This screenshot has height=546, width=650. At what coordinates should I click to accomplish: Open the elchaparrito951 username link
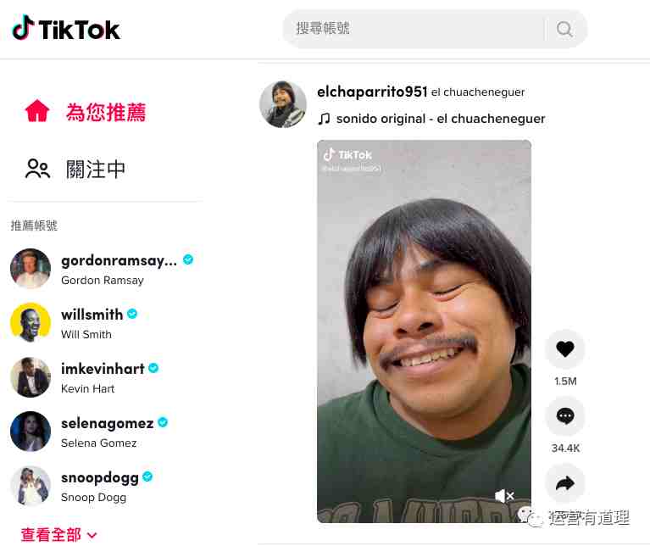[x=372, y=92]
